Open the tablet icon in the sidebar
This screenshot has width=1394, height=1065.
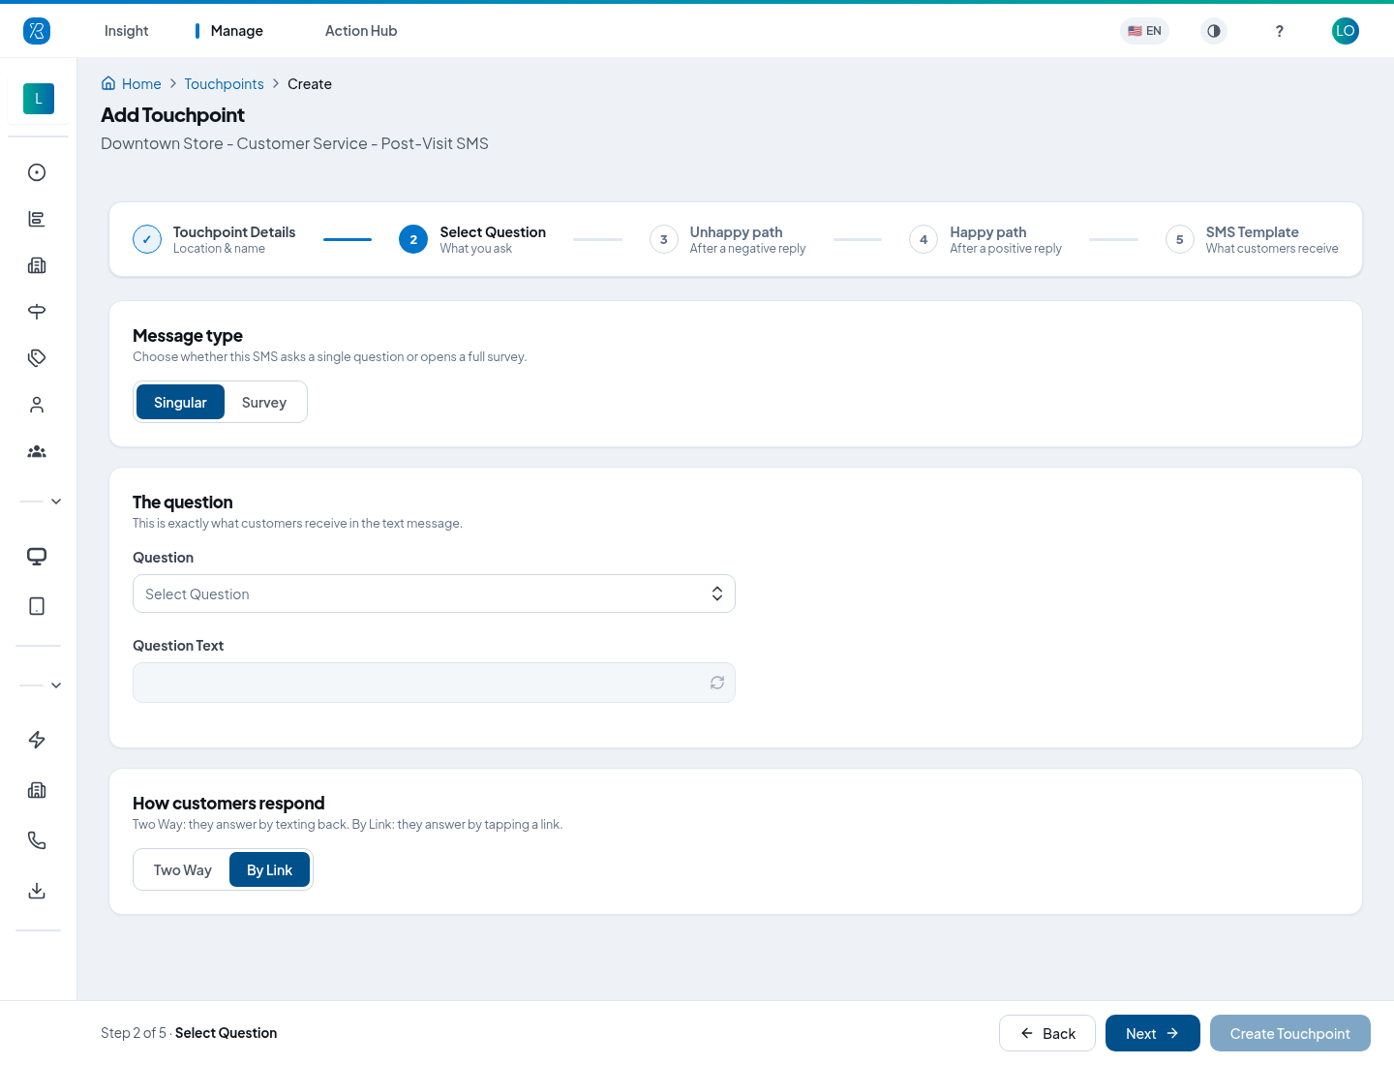tap(37, 606)
